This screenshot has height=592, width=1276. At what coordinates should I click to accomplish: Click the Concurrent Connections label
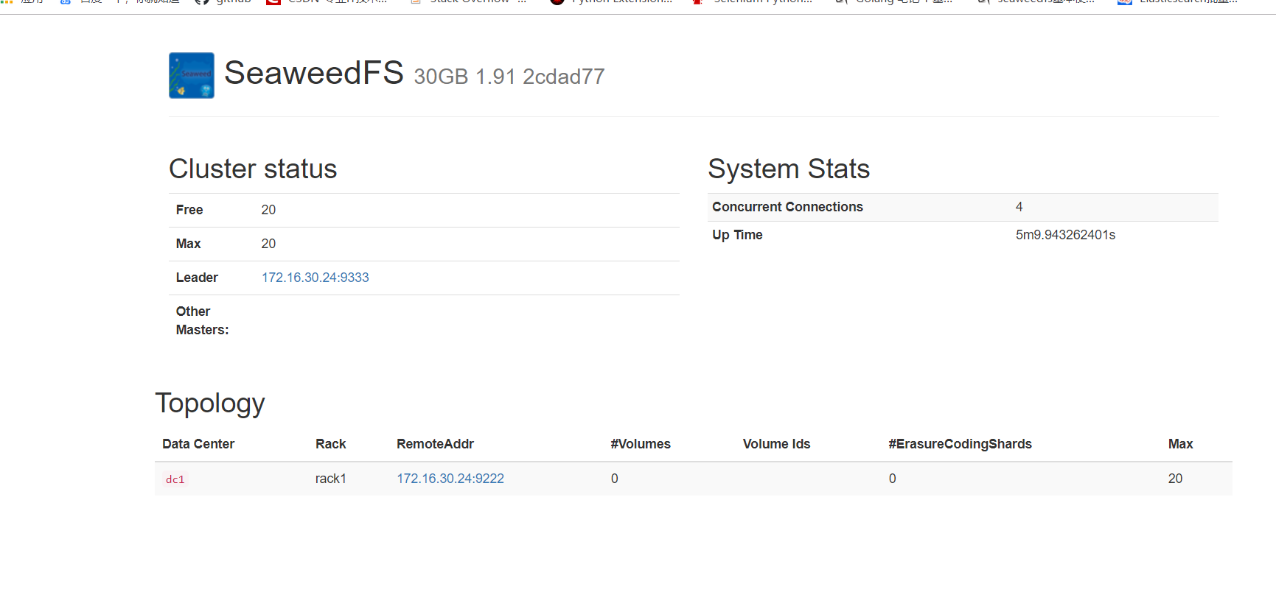(x=787, y=207)
